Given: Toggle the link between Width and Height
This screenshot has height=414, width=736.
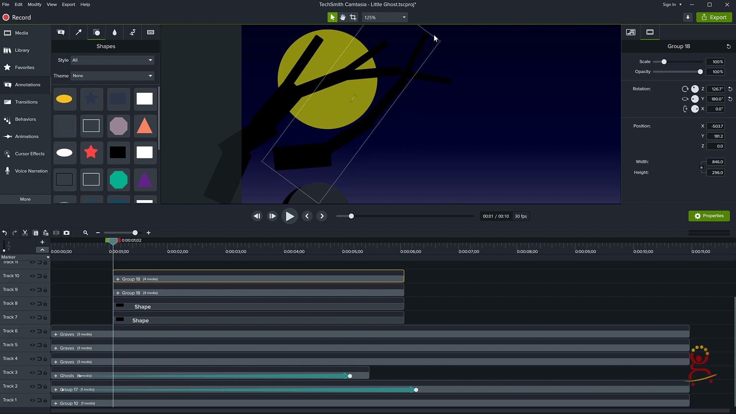Looking at the screenshot, I should pos(702,167).
